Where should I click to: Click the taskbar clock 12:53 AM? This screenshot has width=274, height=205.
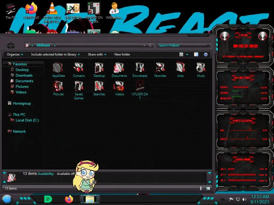tap(260, 197)
